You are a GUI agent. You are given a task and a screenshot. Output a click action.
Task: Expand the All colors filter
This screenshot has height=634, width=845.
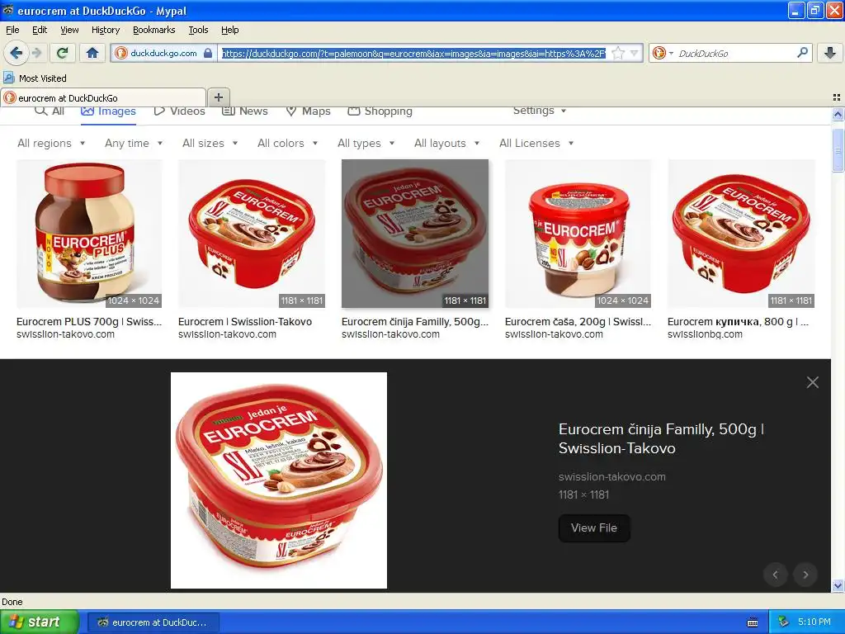pos(288,144)
